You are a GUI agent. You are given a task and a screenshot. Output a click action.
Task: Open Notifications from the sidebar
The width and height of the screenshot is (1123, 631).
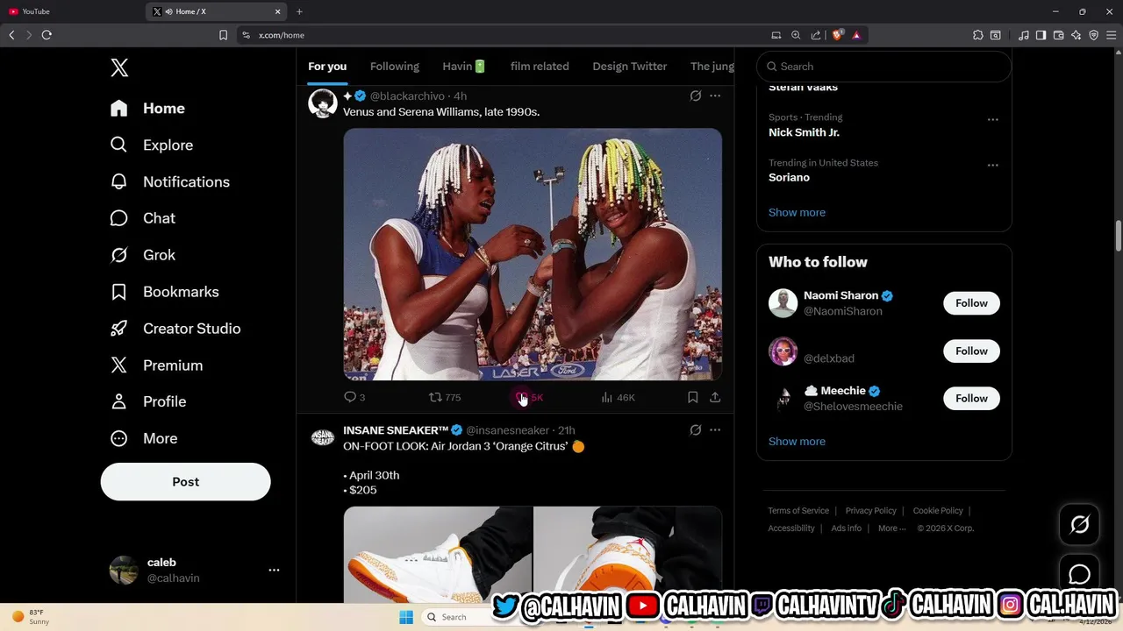170,181
